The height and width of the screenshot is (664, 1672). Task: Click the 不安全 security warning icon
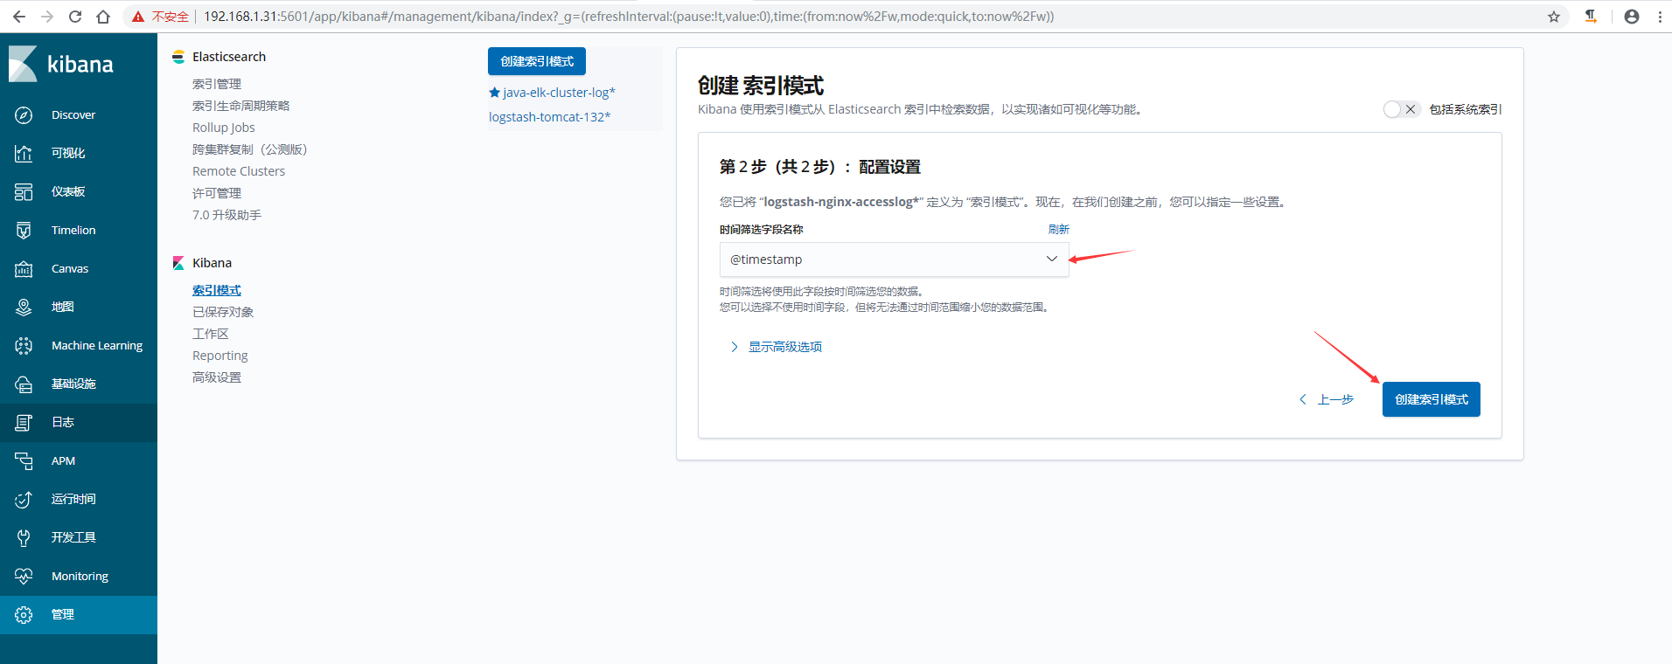[x=138, y=17]
